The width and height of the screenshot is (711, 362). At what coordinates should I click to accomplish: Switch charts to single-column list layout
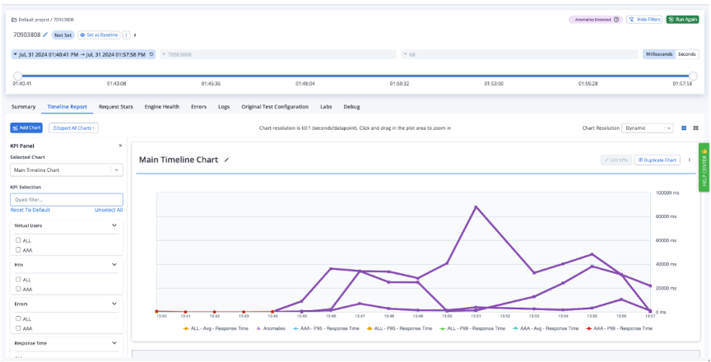tap(684, 128)
